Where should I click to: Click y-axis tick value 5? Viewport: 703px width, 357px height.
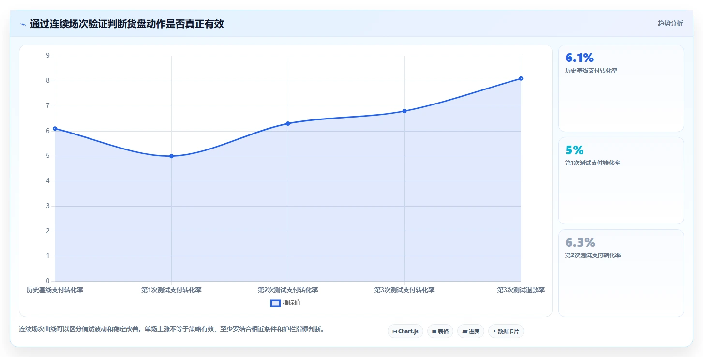[47, 156]
